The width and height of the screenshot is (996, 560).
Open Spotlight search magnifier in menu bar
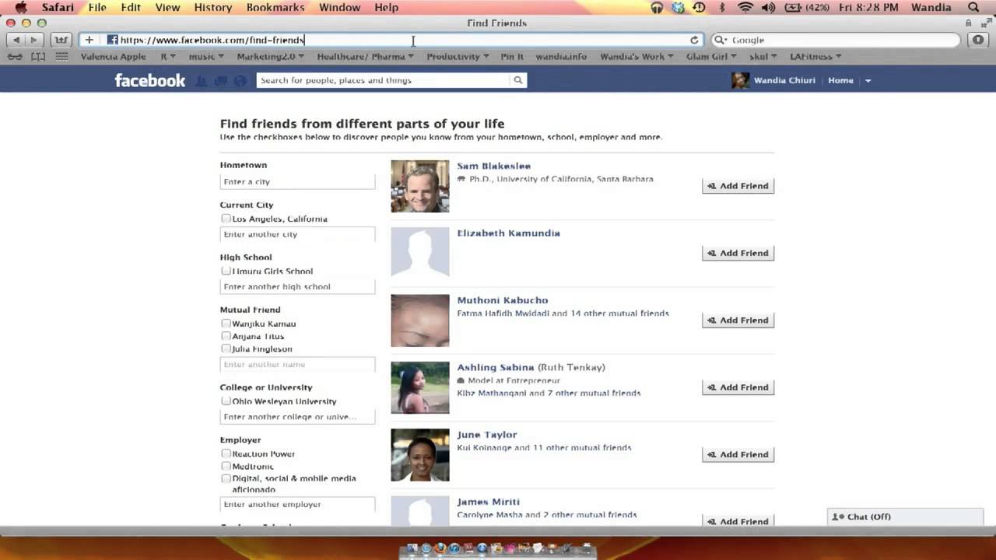973,7
